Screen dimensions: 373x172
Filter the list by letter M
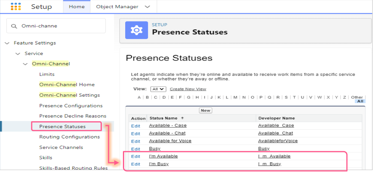point(235,97)
